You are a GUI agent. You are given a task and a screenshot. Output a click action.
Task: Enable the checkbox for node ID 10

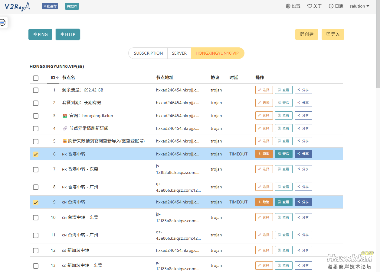[x=36, y=218]
